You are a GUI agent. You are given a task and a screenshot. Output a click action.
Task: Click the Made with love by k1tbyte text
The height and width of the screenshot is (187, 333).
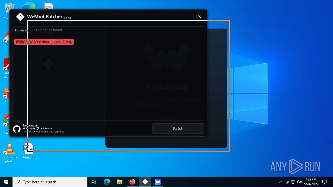point(37,129)
